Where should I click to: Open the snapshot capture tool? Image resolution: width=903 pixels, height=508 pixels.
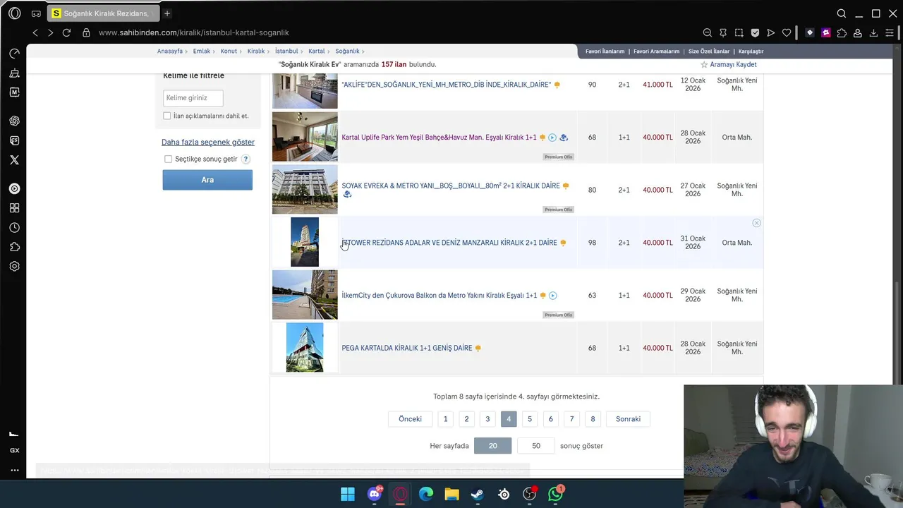tap(739, 32)
